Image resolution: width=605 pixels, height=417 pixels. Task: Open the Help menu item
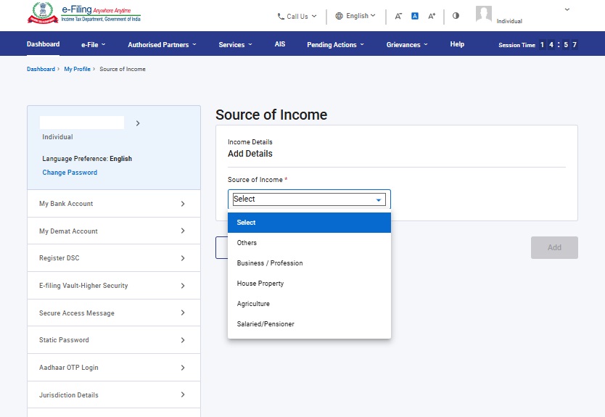tap(457, 44)
